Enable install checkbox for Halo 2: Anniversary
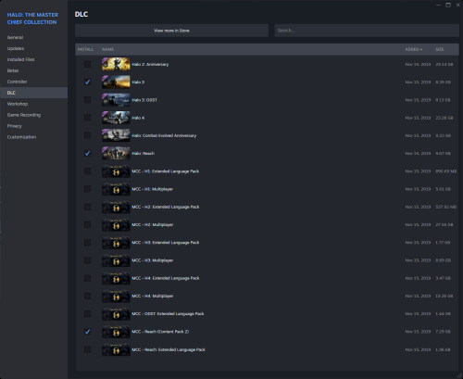This screenshot has width=463, height=379. (87, 64)
